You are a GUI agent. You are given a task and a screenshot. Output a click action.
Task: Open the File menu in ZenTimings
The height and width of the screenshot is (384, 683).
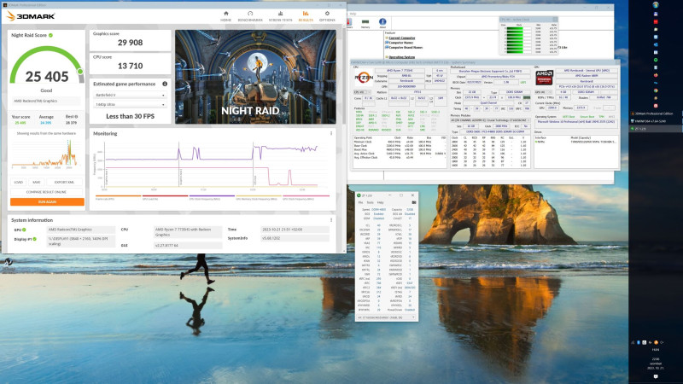coord(360,202)
